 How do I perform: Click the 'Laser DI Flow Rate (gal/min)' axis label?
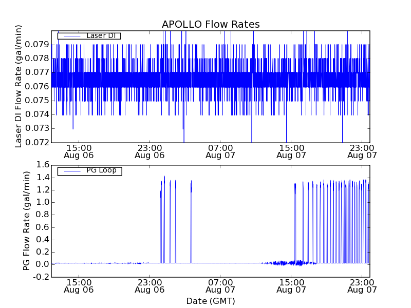point(18,86)
